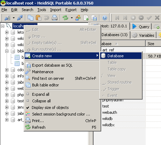Viewport: 161px width, 145px height.
Task: Select Create new in context menu
Action: click(x=62, y=56)
